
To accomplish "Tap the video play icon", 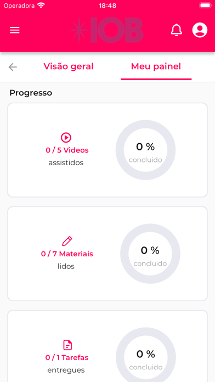I will coord(66,138).
